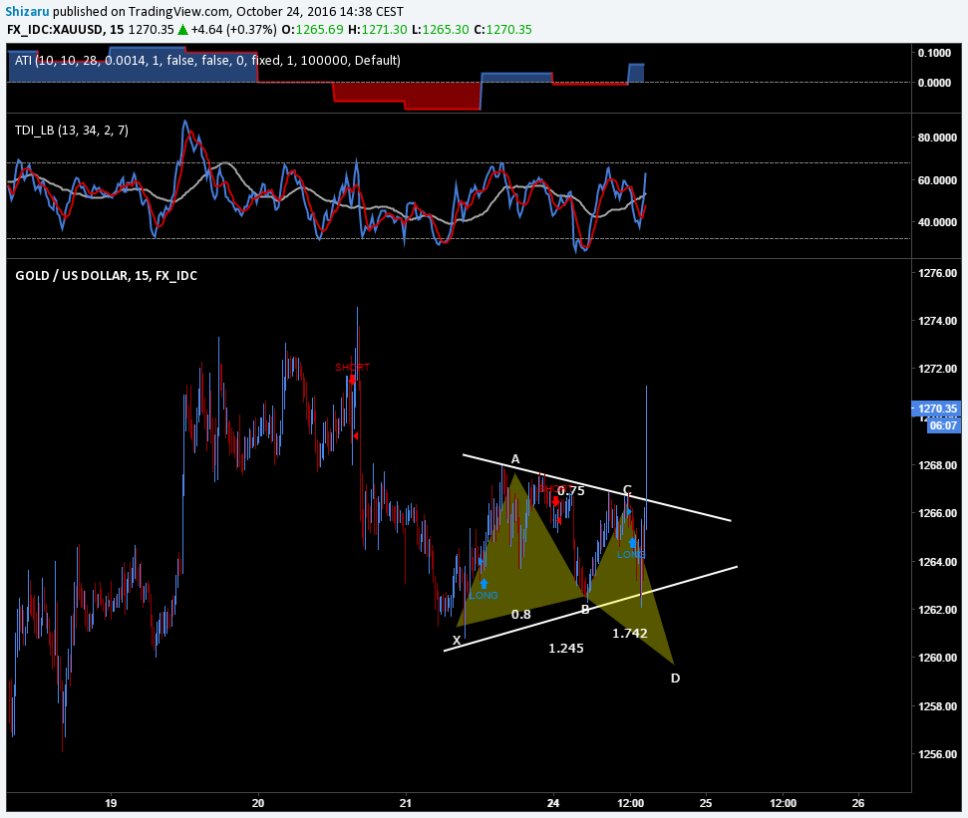This screenshot has height=818, width=968.
Task: Click the L:1265.30 low value
Action: [x=441, y=30]
